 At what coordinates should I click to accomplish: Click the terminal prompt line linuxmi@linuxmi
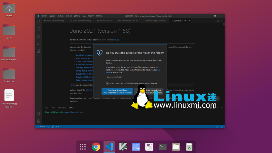pos(64,112)
